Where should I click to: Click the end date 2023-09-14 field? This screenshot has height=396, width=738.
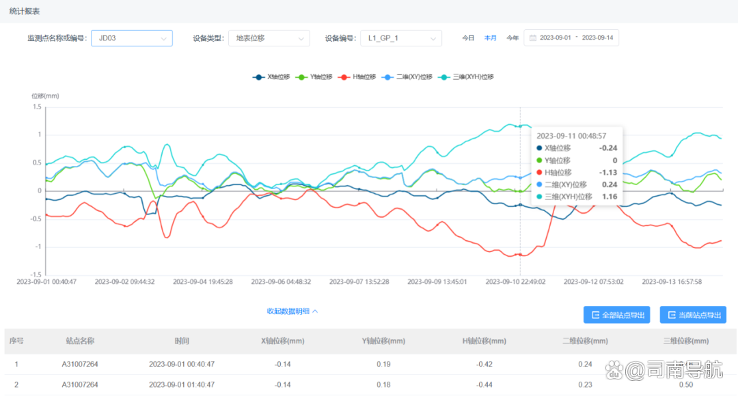[597, 38]
